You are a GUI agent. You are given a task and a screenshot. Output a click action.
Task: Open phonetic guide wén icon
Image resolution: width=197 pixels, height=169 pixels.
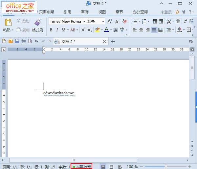(122, 30)
